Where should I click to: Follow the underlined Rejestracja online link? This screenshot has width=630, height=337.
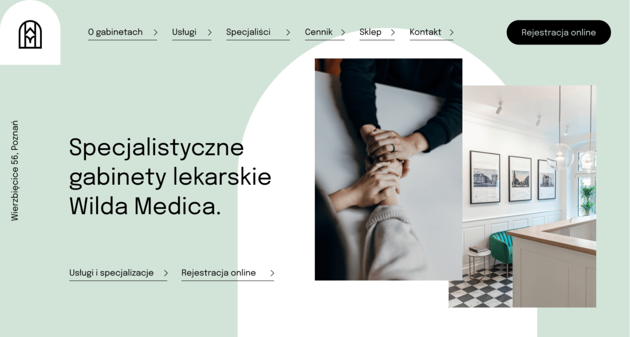pos(219,273)
